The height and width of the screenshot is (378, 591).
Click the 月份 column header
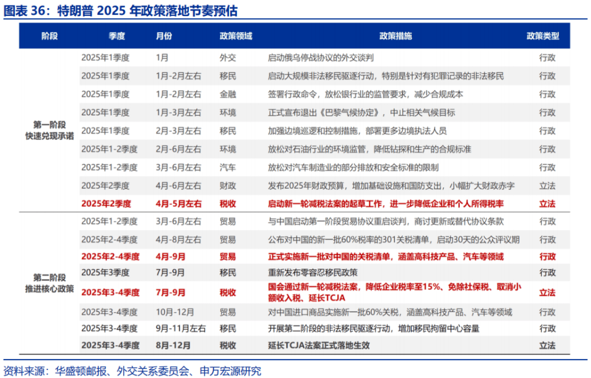[165, 36]
